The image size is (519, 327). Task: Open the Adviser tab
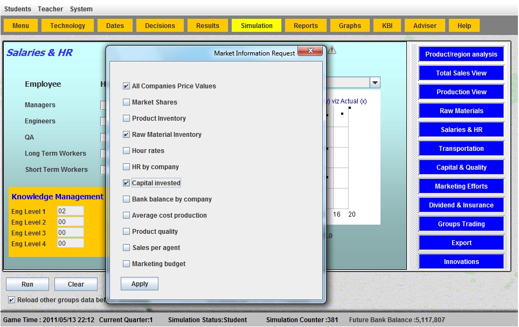(425, 25)
